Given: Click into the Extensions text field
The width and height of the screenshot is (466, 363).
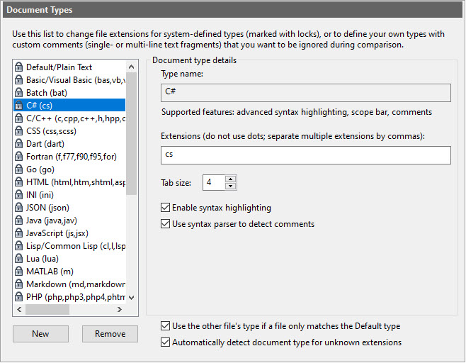Looking at the screenshot, I should pyautogui.click(x=305, y=155).
